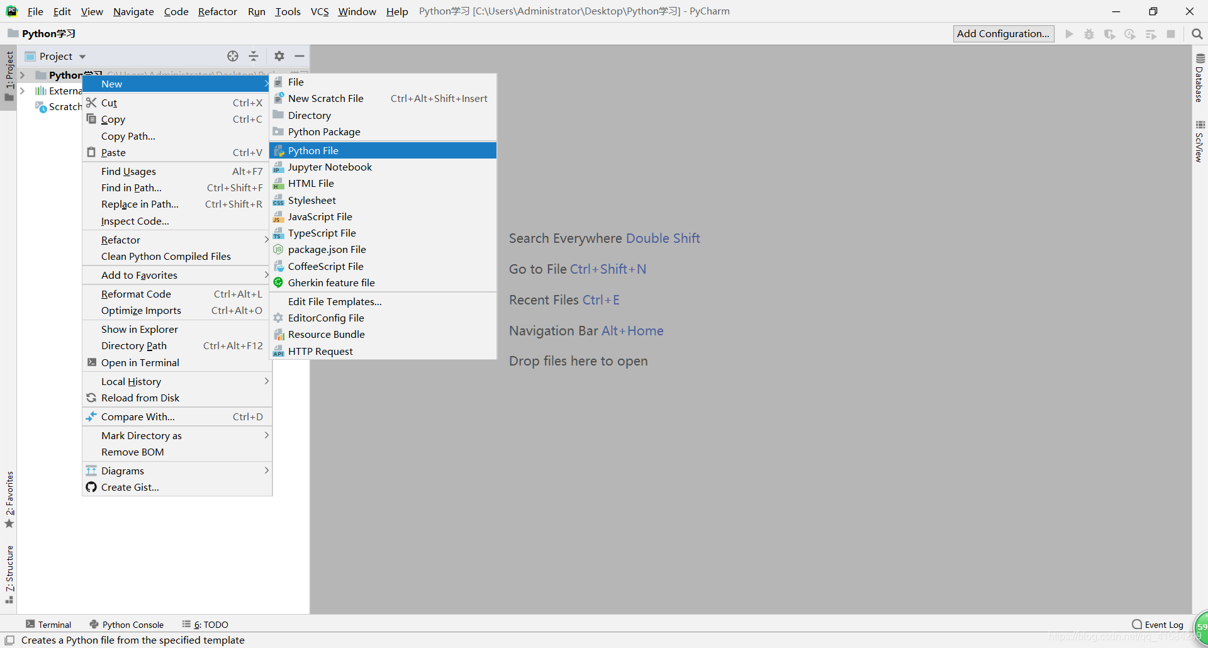Click the Run with Coverage icon
Image resolution: width=1208 pixels, height=648 pixels.
[x=1110, y=34]
